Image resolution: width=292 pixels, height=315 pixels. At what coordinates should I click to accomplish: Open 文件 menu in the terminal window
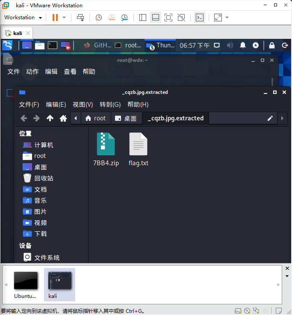(14, 72)
